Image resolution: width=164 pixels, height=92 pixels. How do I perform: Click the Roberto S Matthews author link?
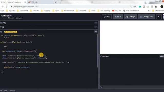click(x=15, y=18)
